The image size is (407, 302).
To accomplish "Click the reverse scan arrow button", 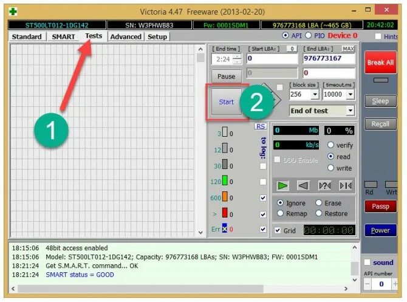I will [x=303, y=186].
